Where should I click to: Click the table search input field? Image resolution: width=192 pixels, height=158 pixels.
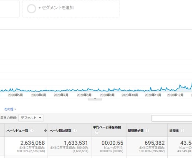(x=172, y=118)
